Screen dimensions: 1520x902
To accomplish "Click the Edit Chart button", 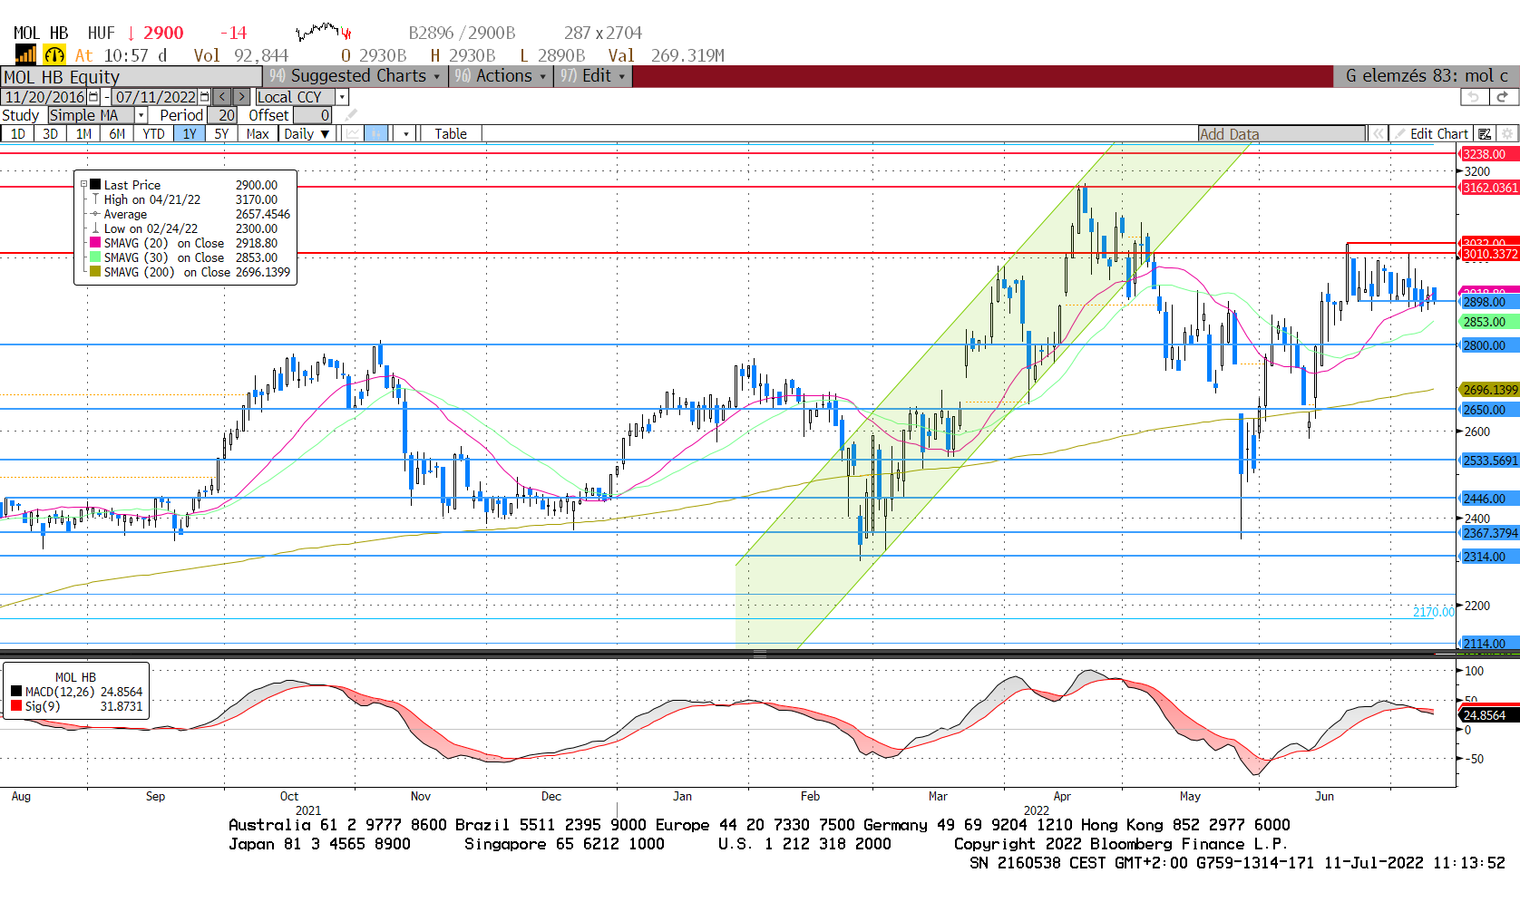I will 1432,134.
